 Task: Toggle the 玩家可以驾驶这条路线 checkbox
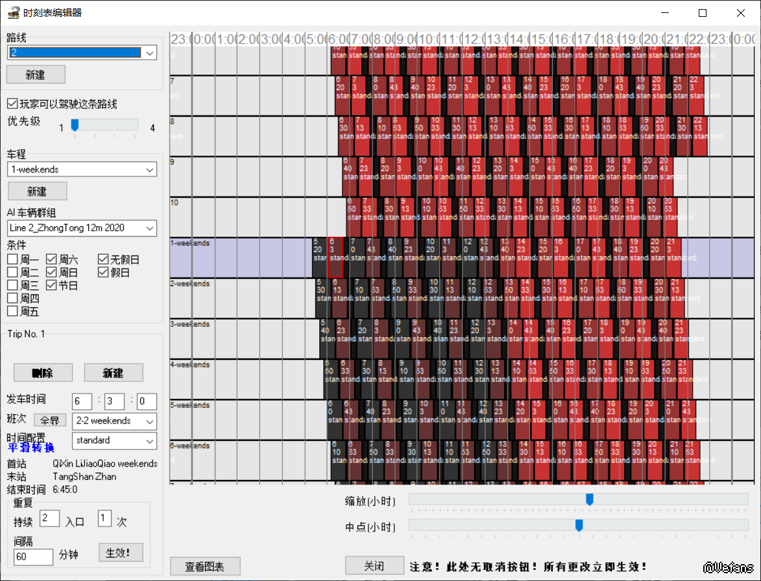coord(12,104)
